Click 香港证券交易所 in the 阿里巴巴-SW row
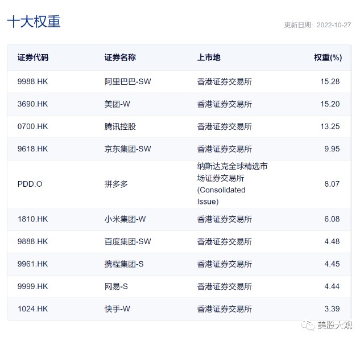Viewport: 364px width, 341px height. point(225,81)
